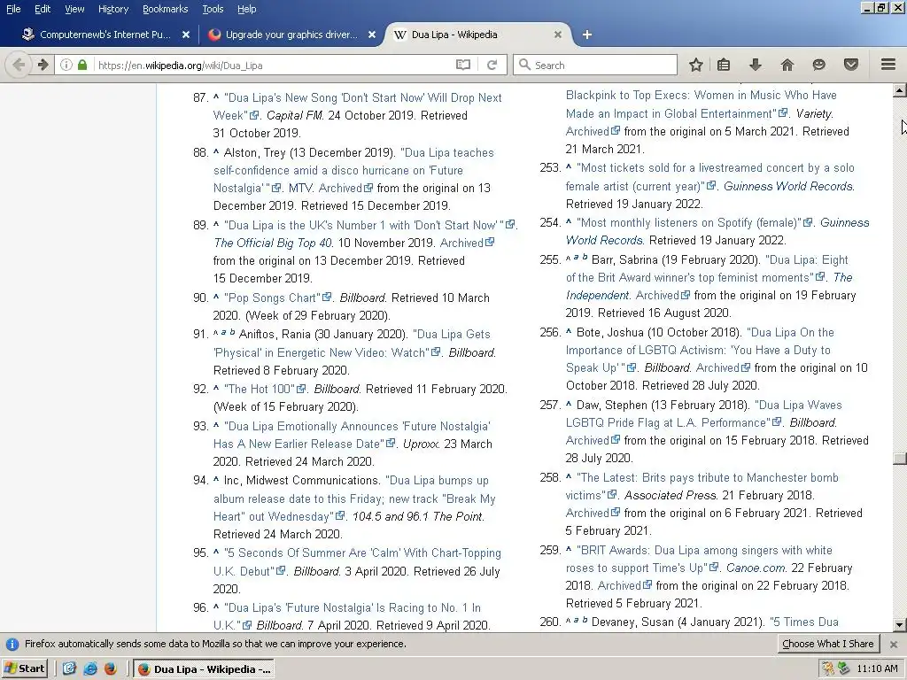Open the History menu
The height and width of the screenshot is (680, 907).
pos(112,9)
